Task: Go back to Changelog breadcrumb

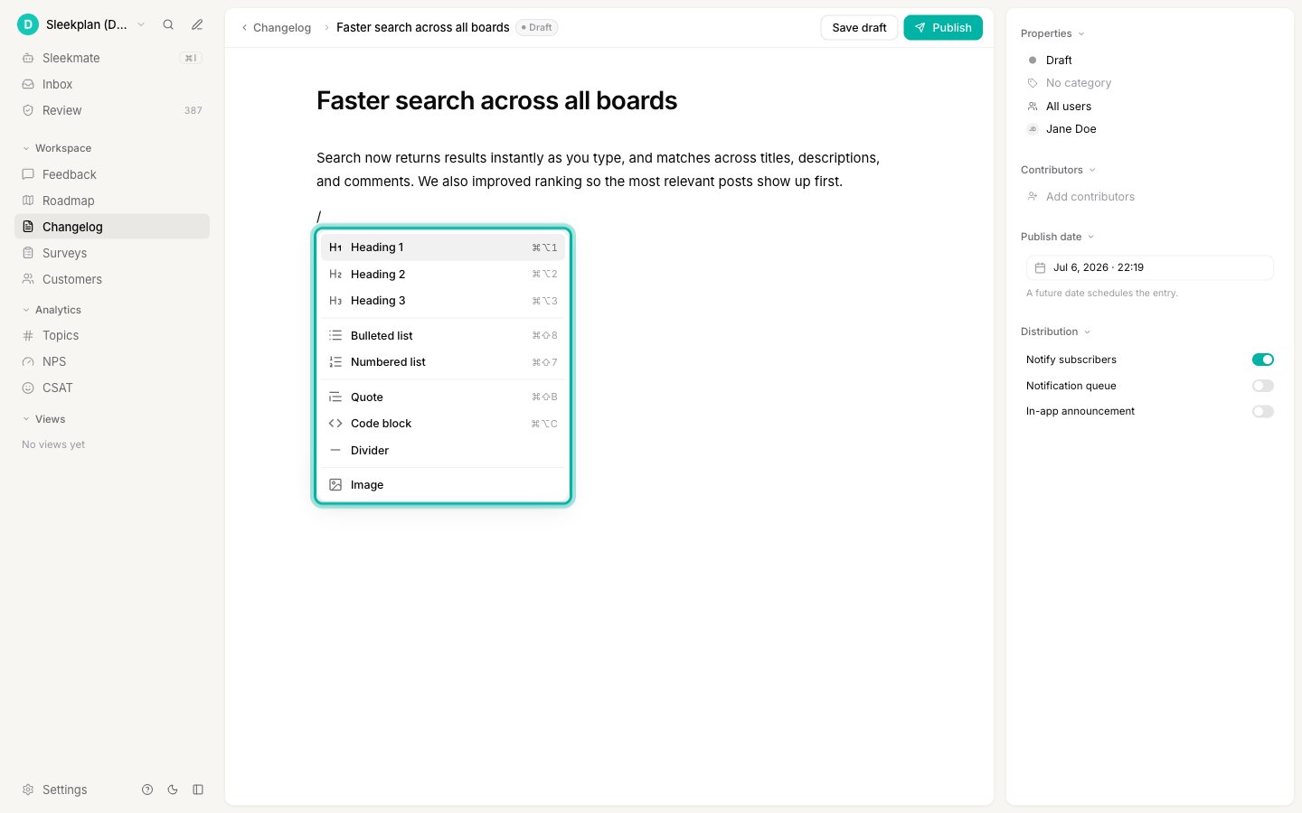Action: pyautogui.click(x=282, y=28)
